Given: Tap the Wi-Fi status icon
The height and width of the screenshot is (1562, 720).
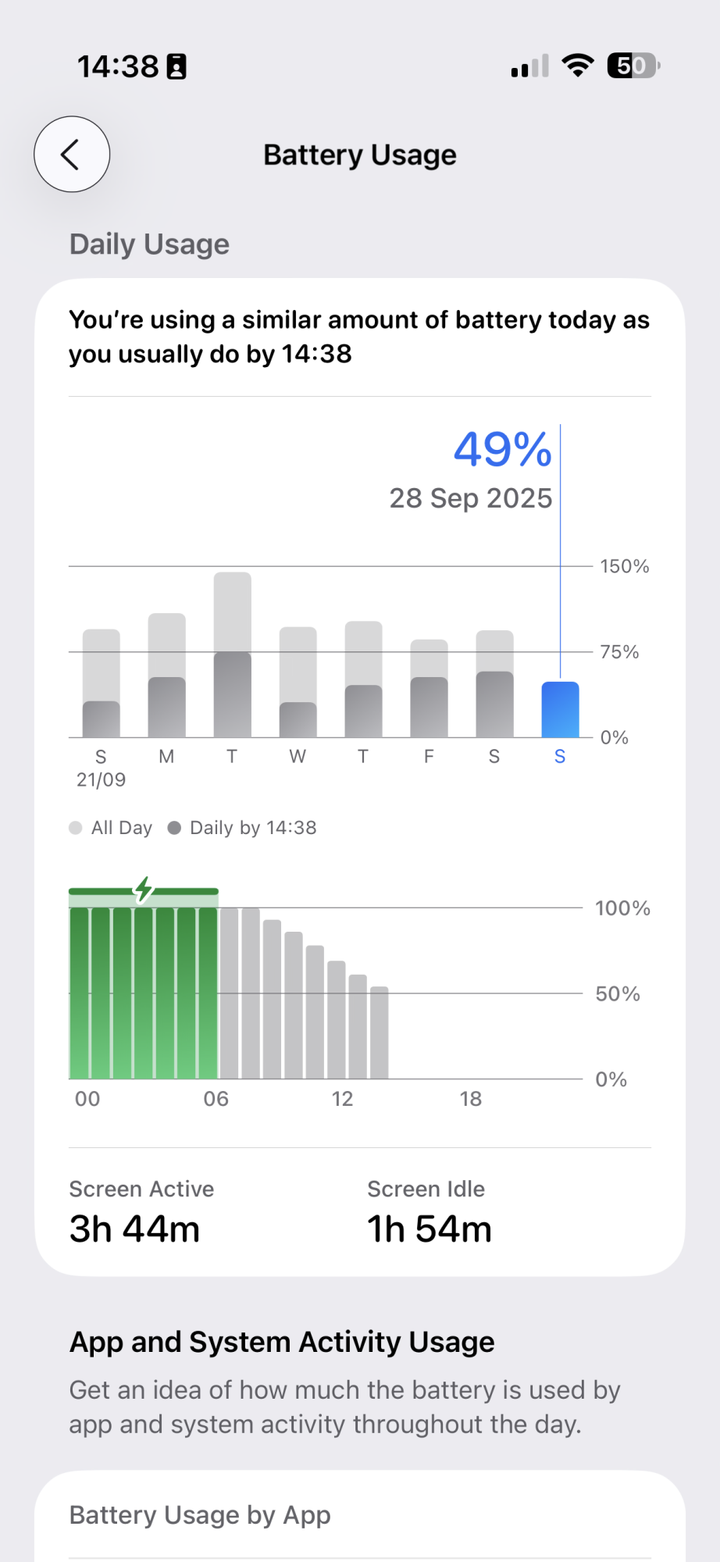Looking at the screenshot, I should (578, 66).
